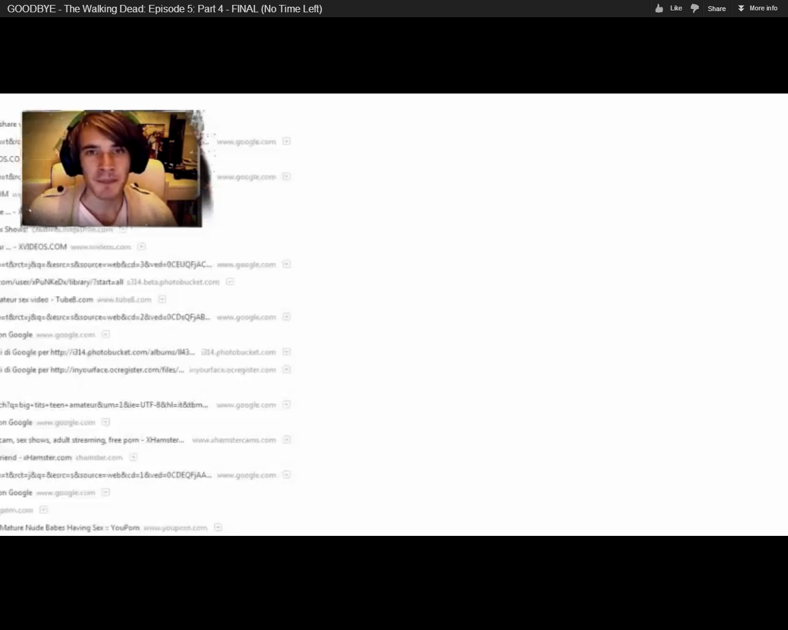Open dropdown arrow beside the cd=1 google.com entry
This screenshot has width=788, height=630.
(286, 475)
